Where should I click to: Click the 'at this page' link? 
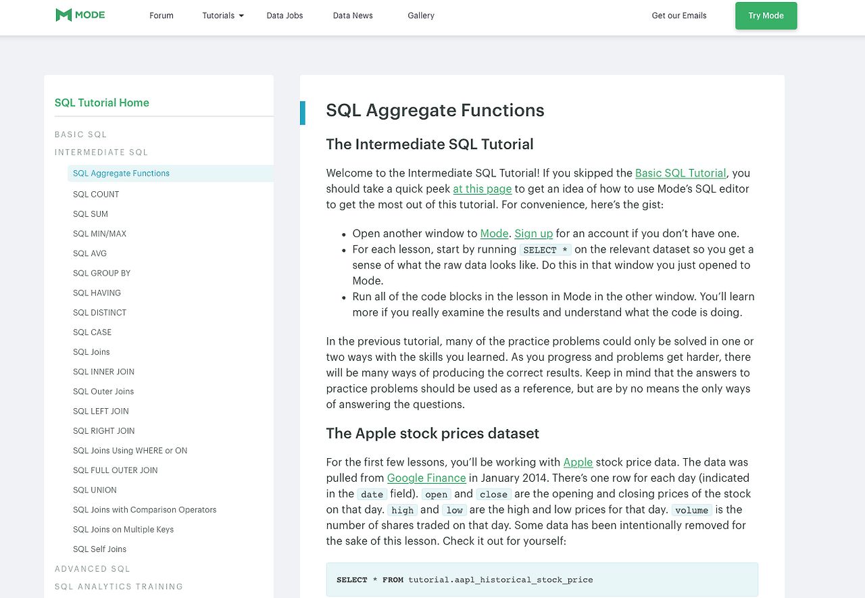click(483, 189)
